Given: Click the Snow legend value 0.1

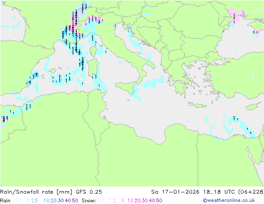Looking at the screenshot, I should point(100,201).
